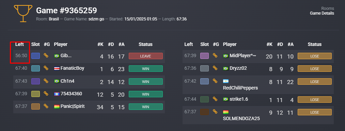
Task: Click the pink slot swatch for MidPlayer^~
Action: coord(204,56)
